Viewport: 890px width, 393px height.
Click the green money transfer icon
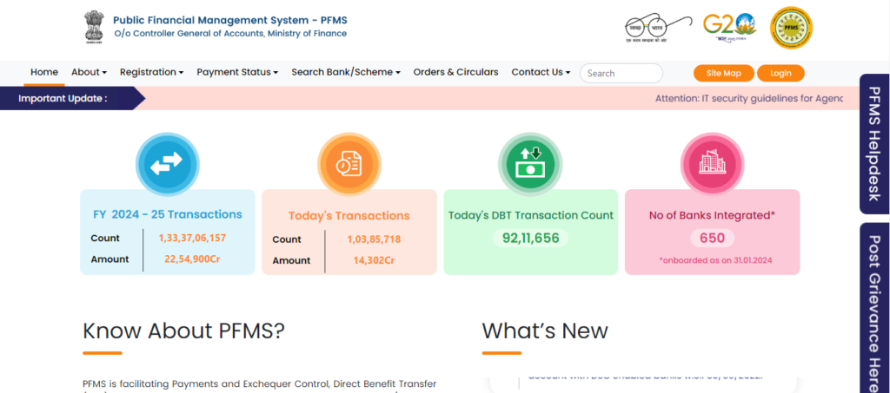530,164
